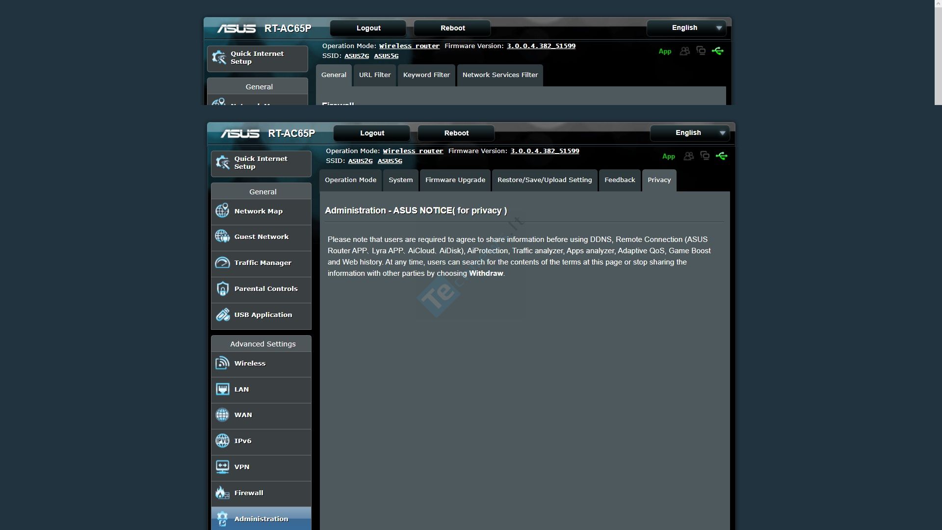Open Wireless router link in lower window

(413, 151)
